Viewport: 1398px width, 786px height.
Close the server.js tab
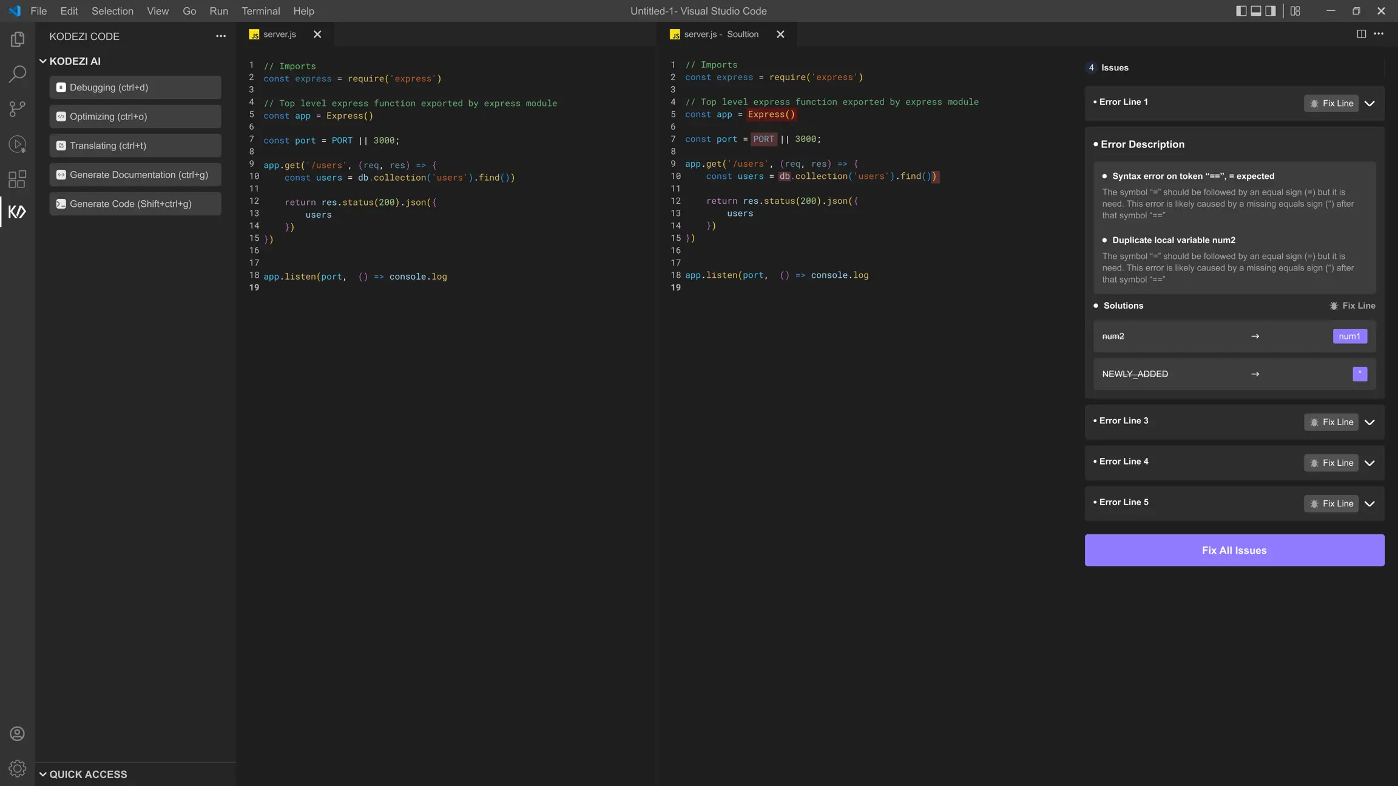(x=317, y=35)
